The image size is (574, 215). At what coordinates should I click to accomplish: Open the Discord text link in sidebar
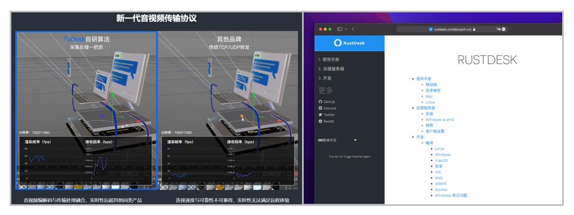point(330,108)
